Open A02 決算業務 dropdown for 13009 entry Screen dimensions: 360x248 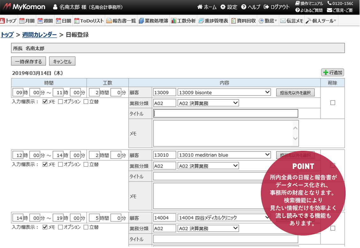(x=208, y=103)
